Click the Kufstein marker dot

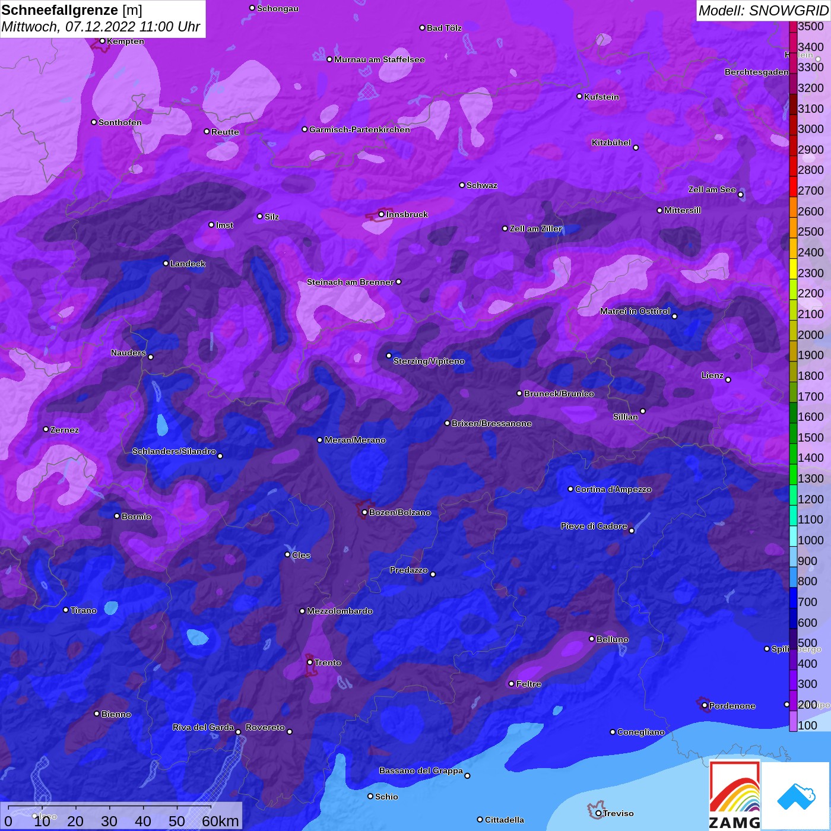point(579,96)
